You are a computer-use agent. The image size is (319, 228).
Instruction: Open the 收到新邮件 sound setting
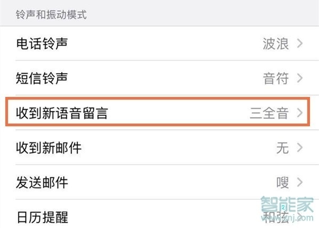point(160,148)
